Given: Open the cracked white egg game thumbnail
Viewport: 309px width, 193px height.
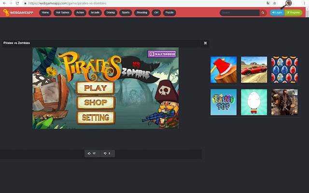Looking at the screenshot, I should click(254, 102).
